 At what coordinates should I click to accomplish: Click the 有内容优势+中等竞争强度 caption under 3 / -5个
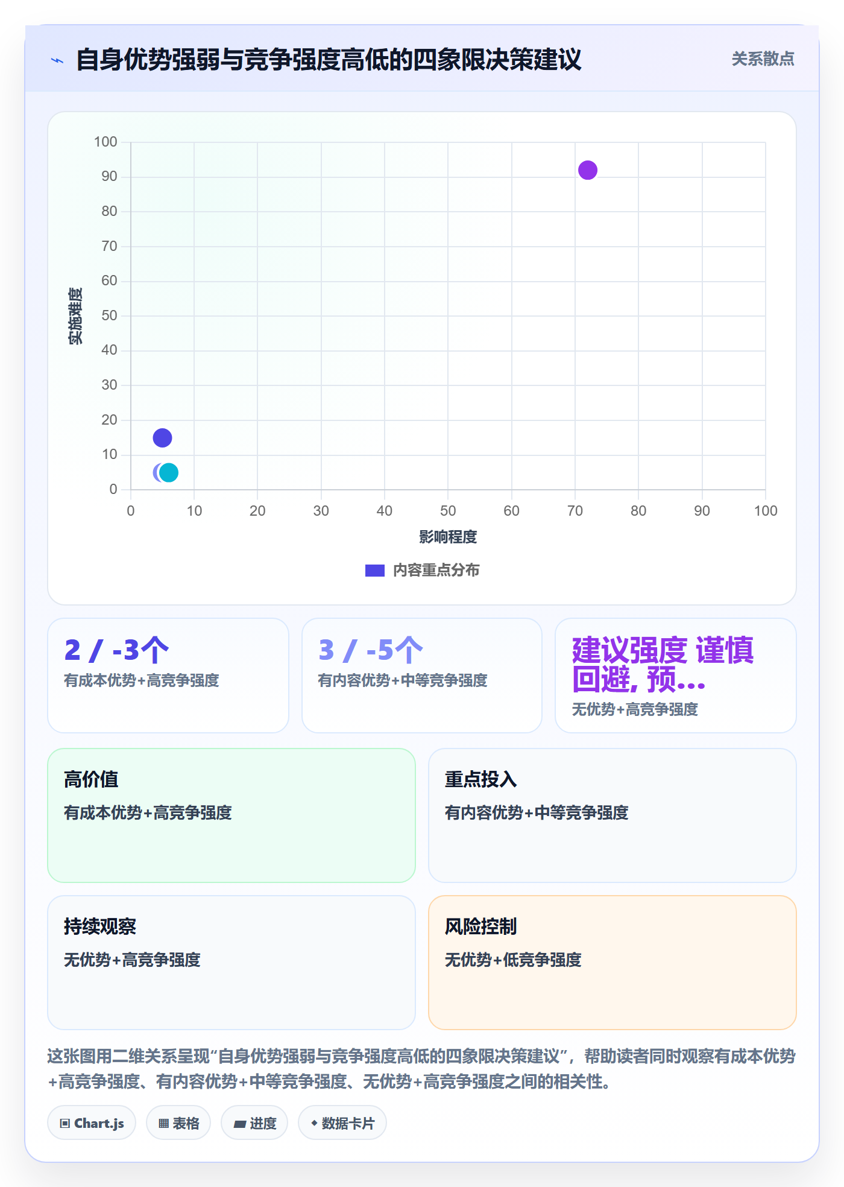(403, 680)
